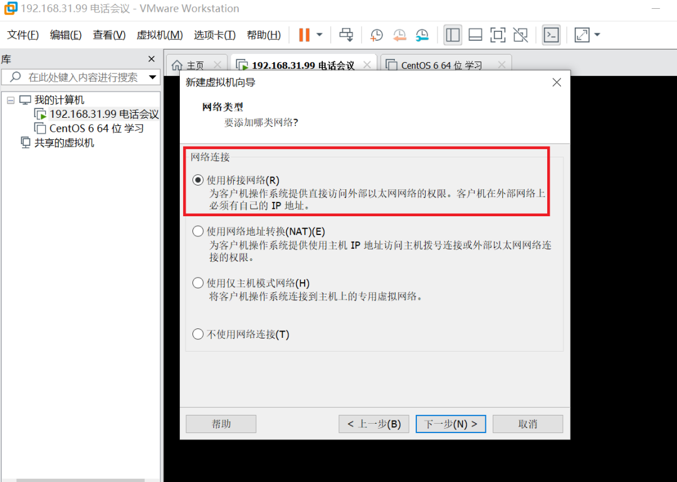Select 使用网络地址转换(NAT)(E) radio button
Viewport: 677px width, 482px height.
tap(197, 231)
